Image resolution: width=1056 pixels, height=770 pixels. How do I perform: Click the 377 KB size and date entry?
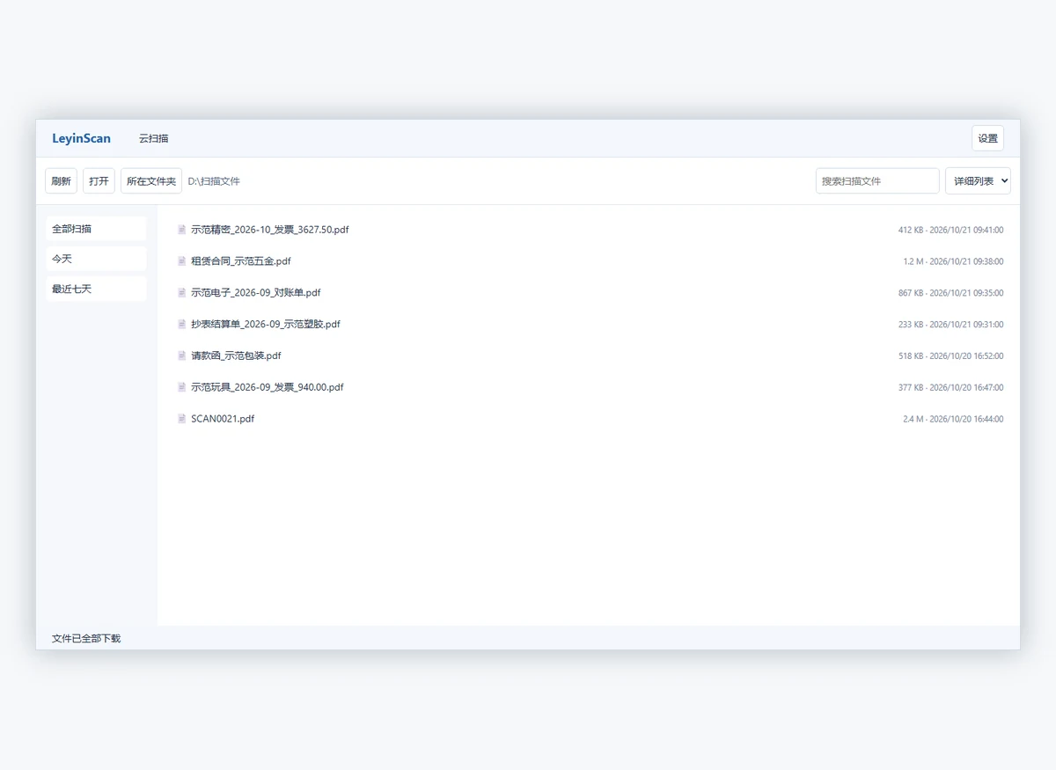950,387
